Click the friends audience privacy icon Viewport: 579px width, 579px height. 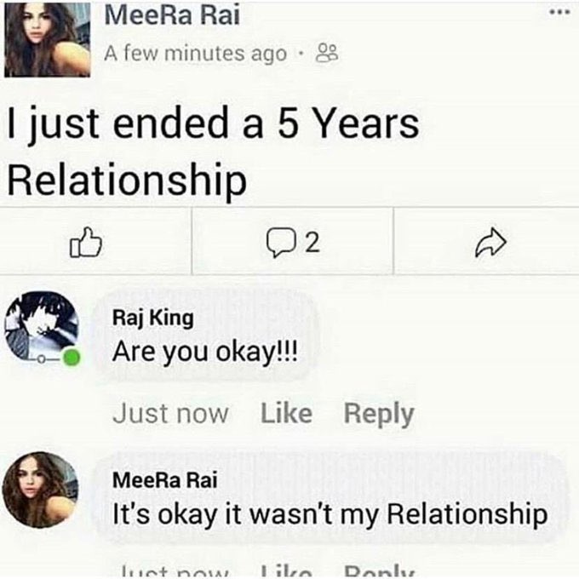pos(327,54)
